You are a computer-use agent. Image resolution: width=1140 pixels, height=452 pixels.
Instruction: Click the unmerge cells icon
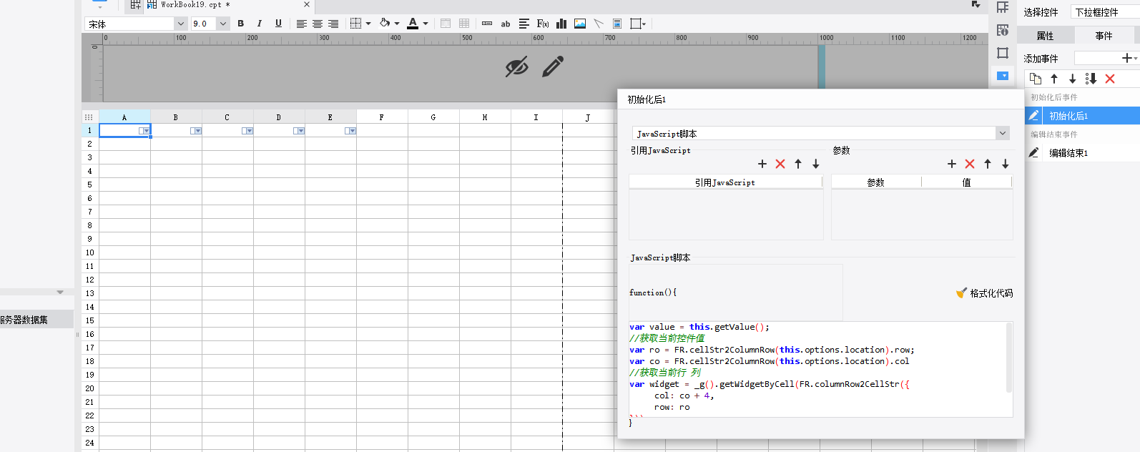pyautogui.click(x=464, y=24)
